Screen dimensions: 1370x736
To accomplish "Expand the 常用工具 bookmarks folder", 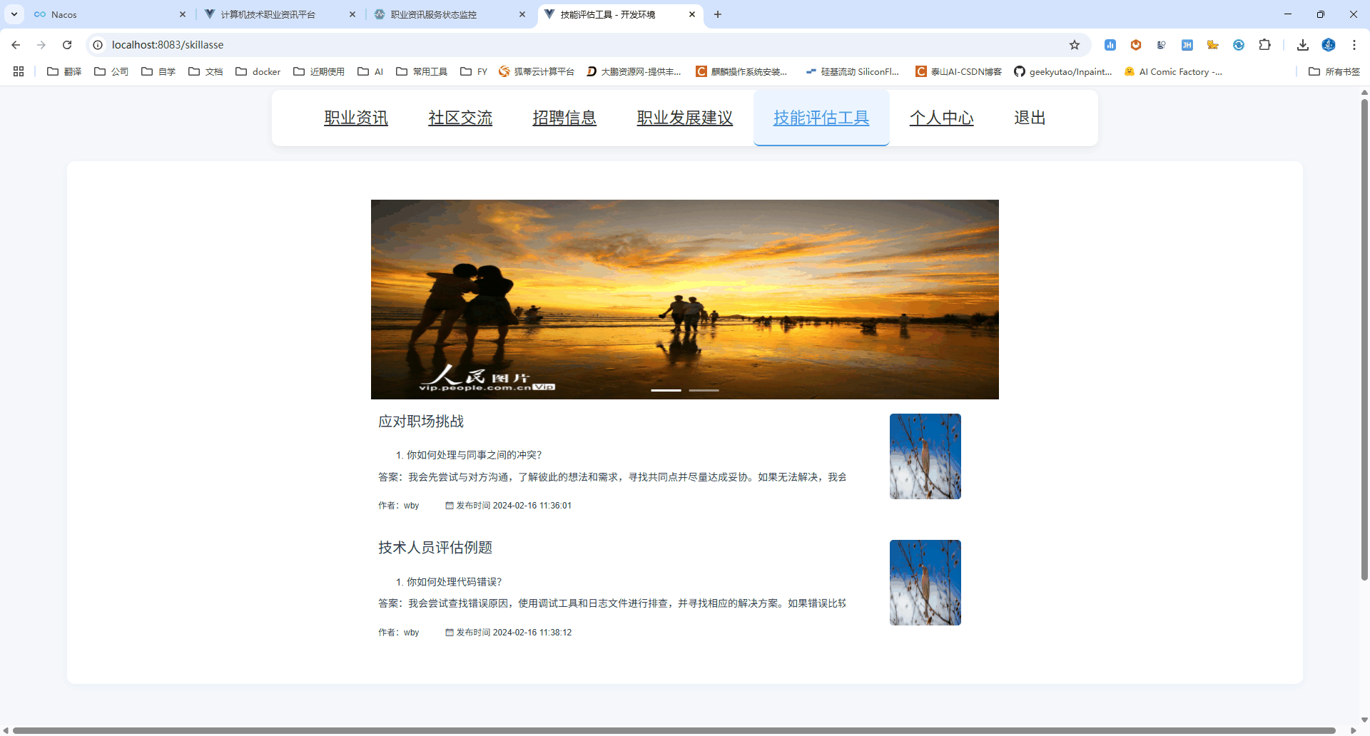I will click(x=422, y=71).
